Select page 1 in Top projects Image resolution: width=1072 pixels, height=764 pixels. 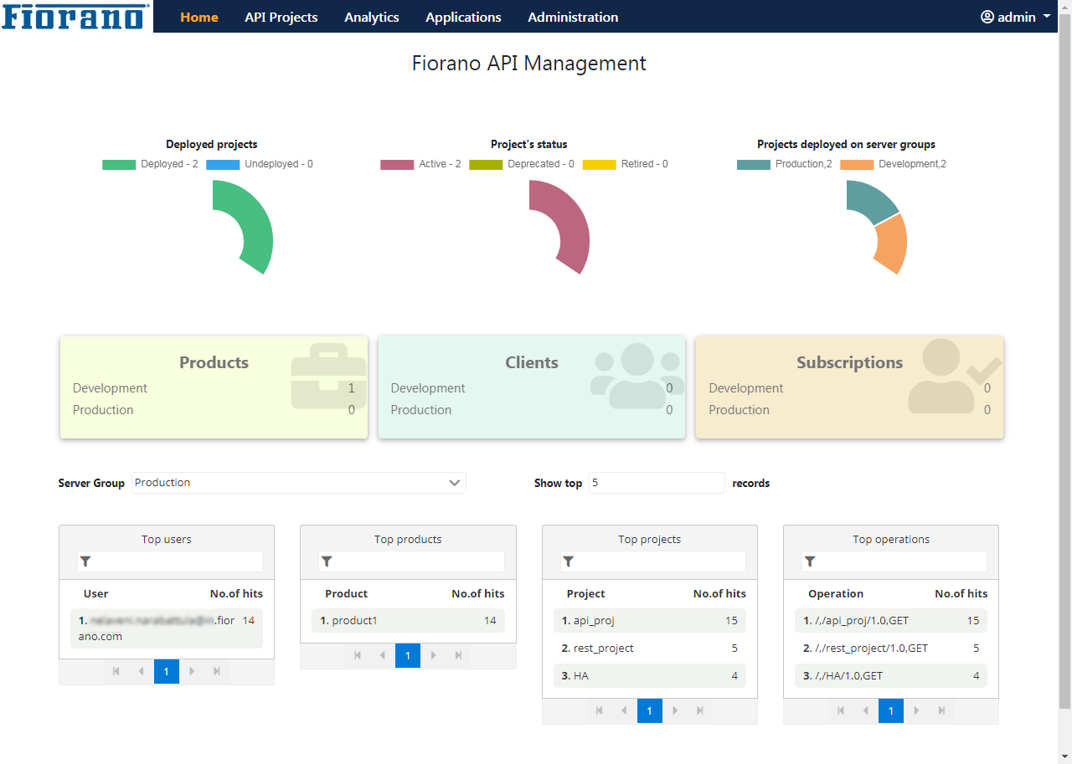click(x=650, y=710)
